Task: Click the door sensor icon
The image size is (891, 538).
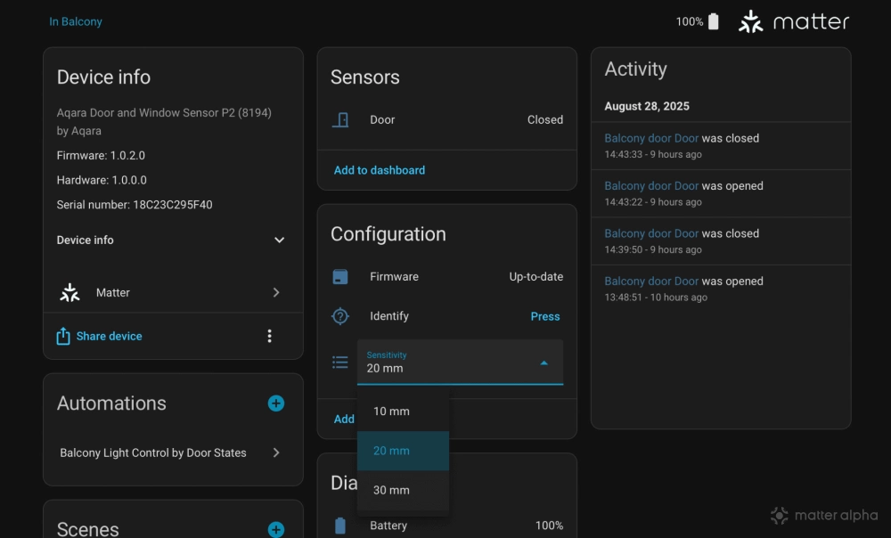Action: pos(340,119)
